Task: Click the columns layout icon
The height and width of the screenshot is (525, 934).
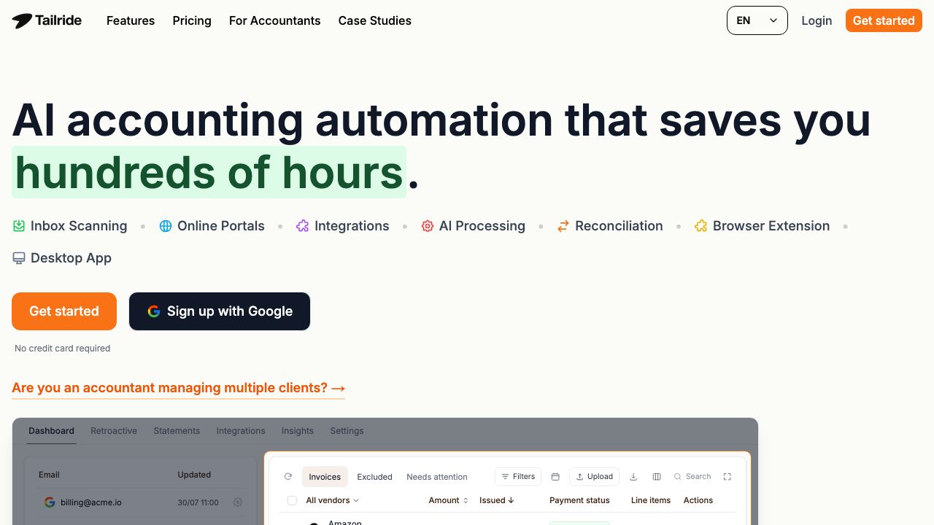Action: point(657,477)
